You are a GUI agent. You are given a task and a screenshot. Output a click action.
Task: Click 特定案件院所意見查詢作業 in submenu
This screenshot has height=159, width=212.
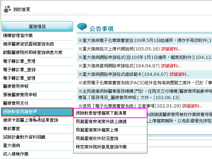(101, 147)
